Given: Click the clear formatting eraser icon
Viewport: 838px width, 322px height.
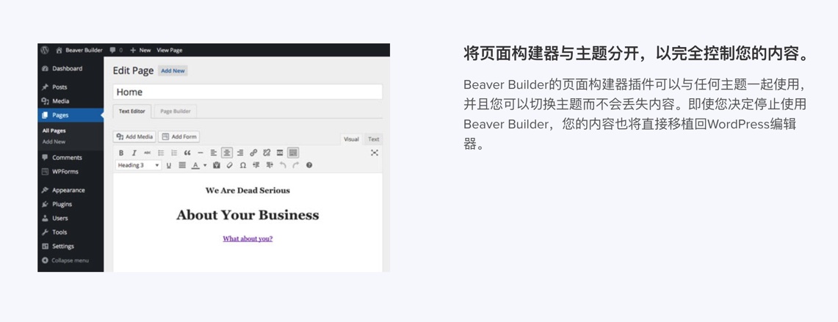Looking at the screenshot, I should pyautogui.click(x=230, y=166).
